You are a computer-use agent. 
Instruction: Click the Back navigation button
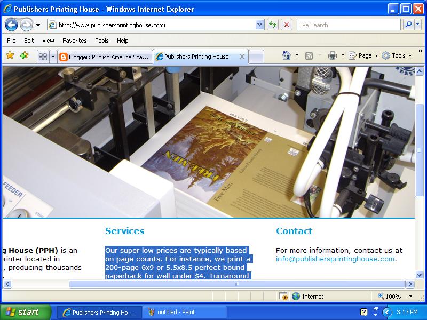click(12, 25)
